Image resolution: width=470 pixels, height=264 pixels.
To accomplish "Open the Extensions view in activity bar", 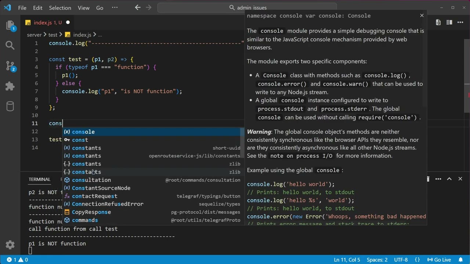I will [10, 86].
